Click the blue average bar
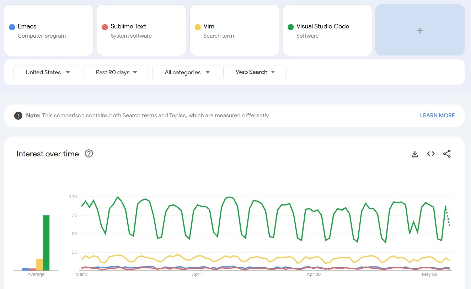Viewport: 471px width, 289px height. [x=26, y=269]
